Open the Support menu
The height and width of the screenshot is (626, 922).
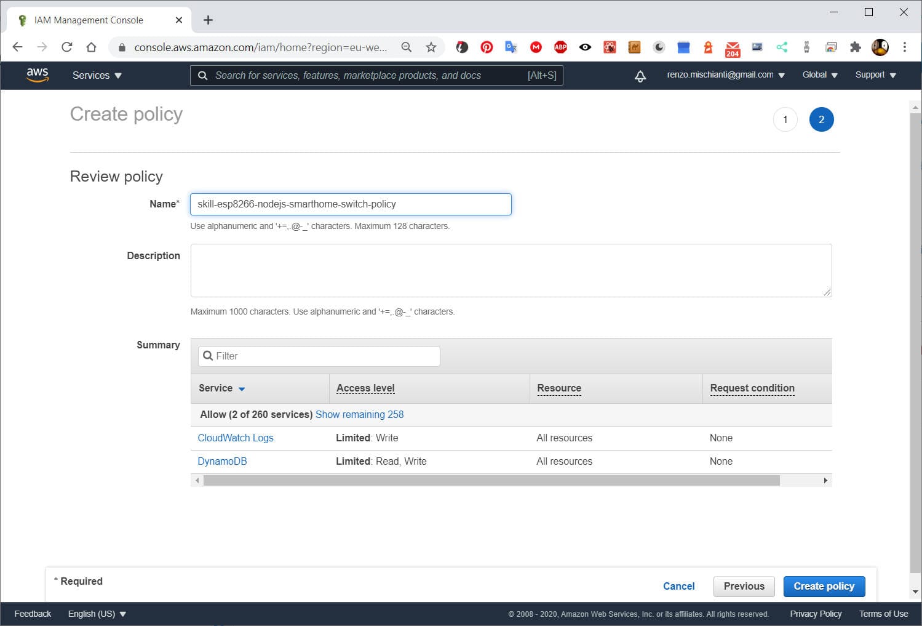(x=874, y=74)
